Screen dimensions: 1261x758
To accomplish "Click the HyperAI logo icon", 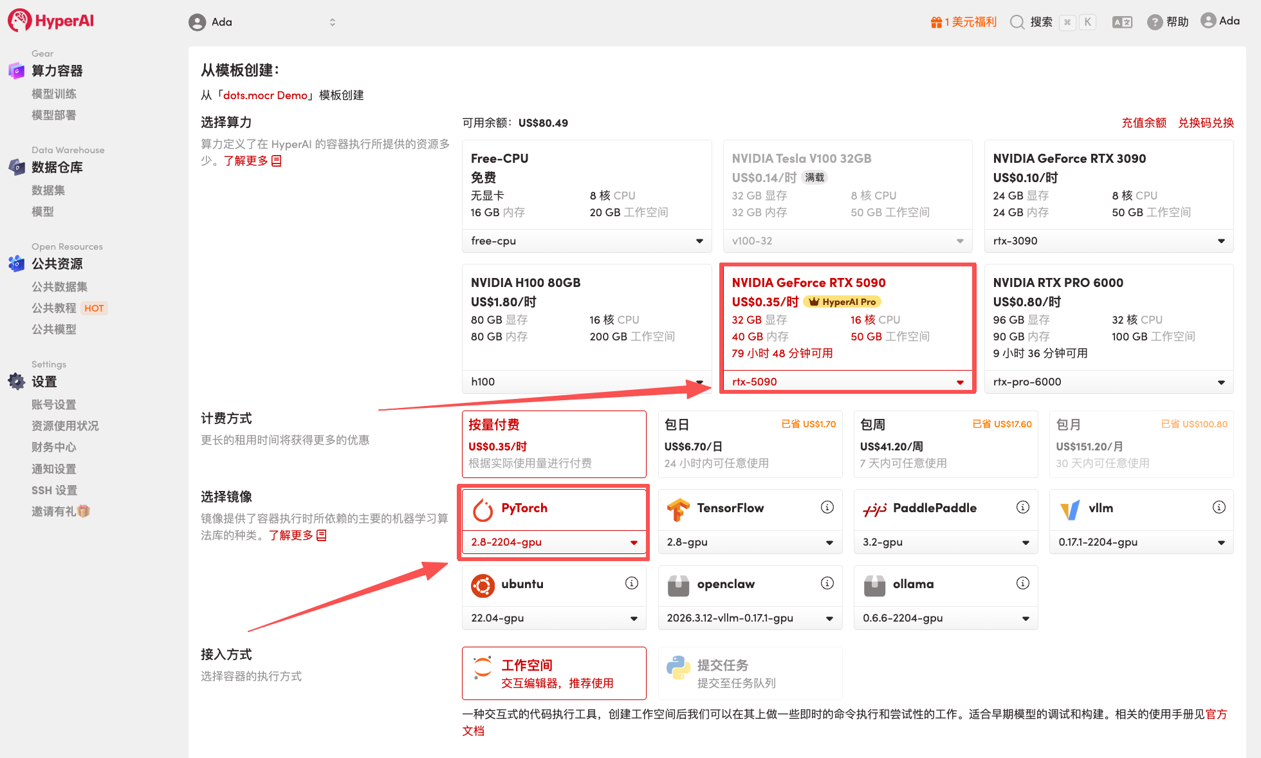I will point(19,21).
